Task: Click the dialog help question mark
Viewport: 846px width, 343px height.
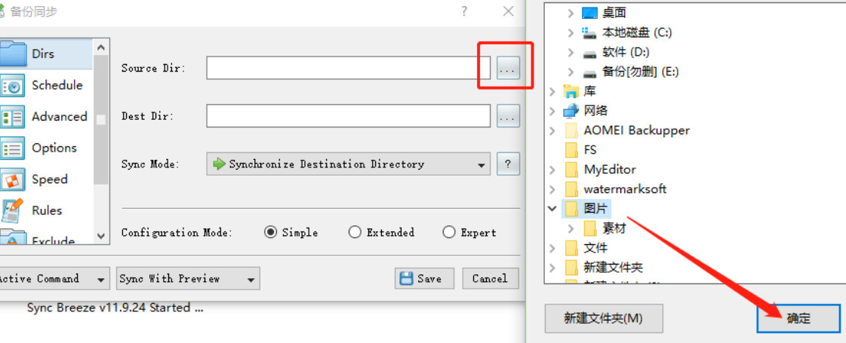Action: [x=464, y=11]
